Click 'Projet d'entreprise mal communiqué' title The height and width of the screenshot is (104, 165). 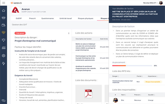point(35,41)
